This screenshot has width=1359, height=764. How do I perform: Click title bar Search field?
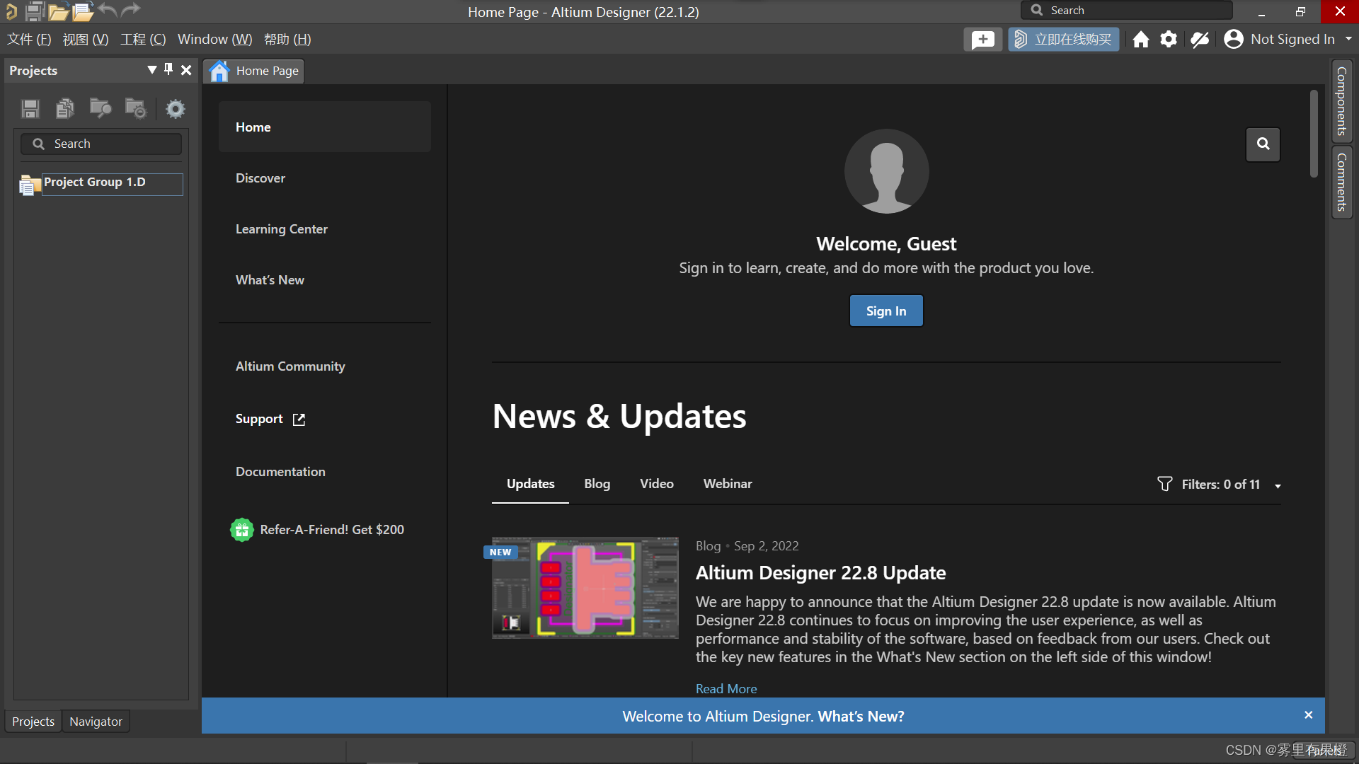pos(1126,11)
